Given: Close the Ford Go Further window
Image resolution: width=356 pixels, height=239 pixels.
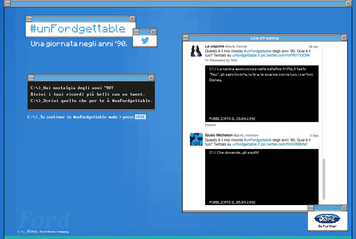Looking at the screenshot, I should click(344, 208).
